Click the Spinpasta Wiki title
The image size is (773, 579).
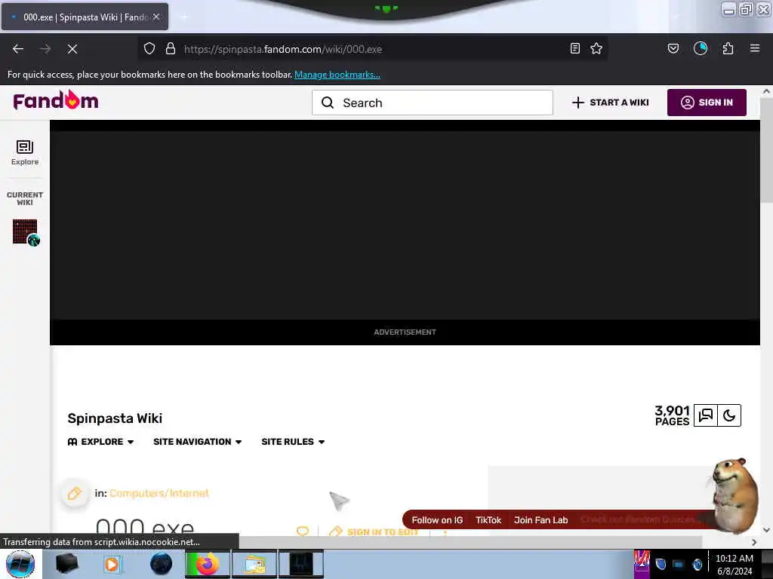pyautogui.click(x=115, y=418)
